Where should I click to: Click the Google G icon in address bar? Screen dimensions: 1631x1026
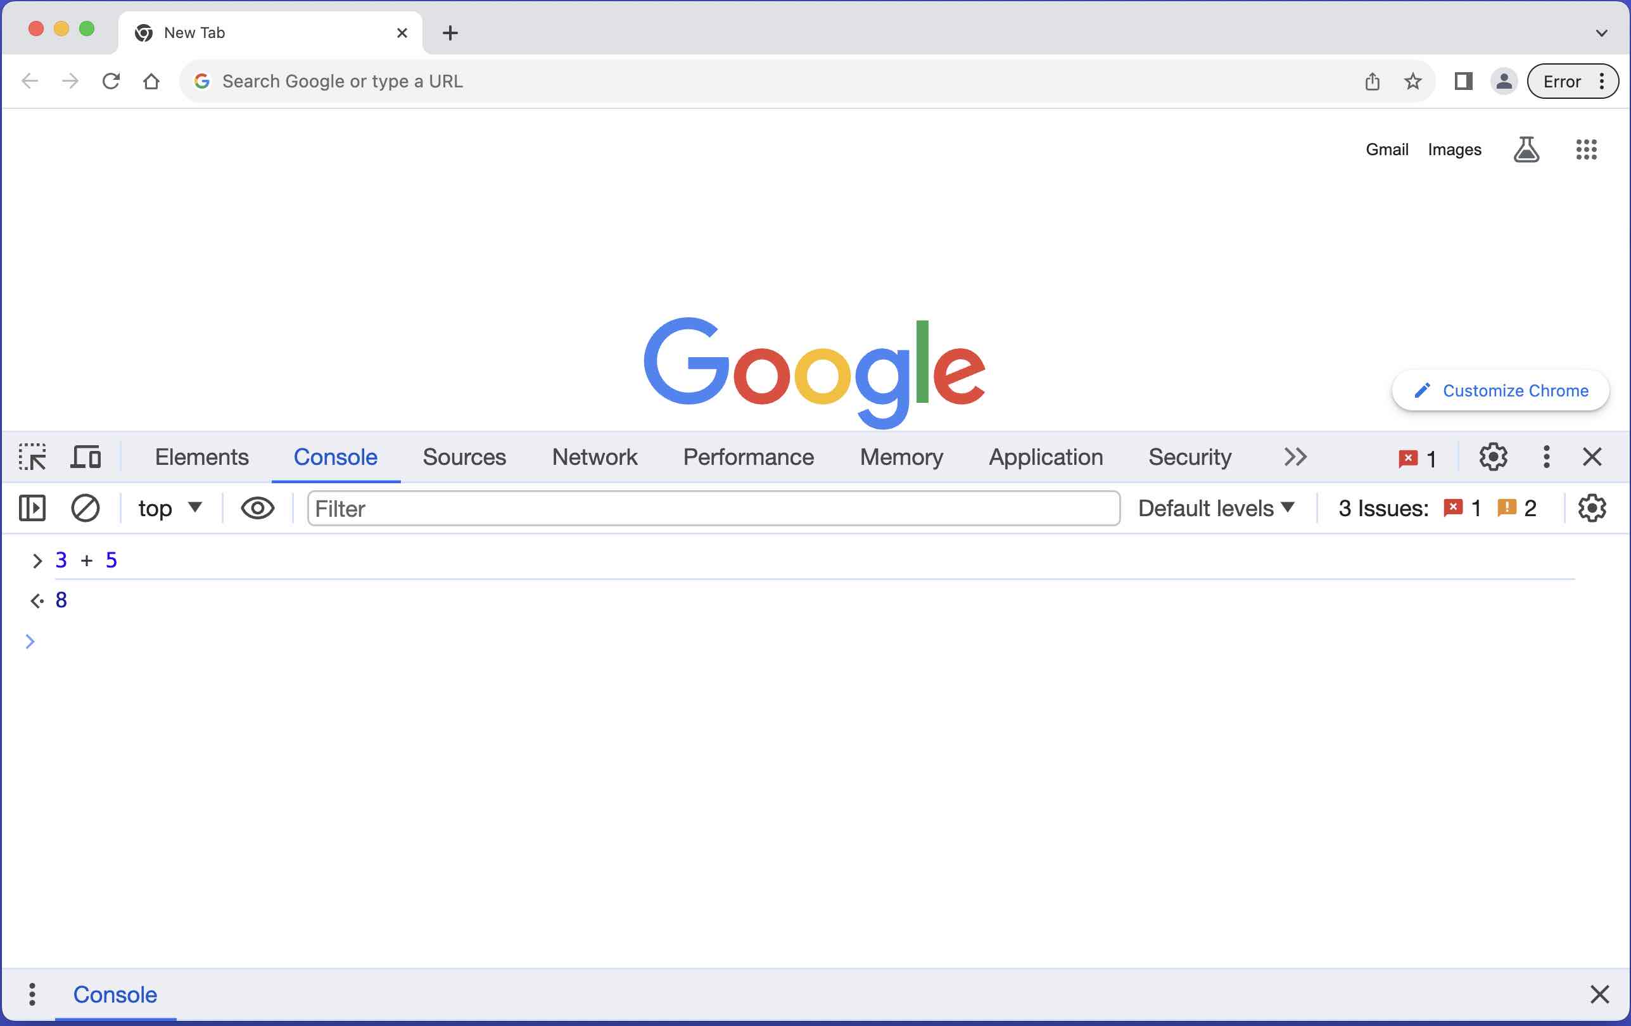201,81
